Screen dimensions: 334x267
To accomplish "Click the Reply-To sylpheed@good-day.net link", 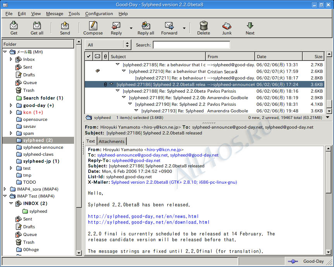I will [136, 160].
